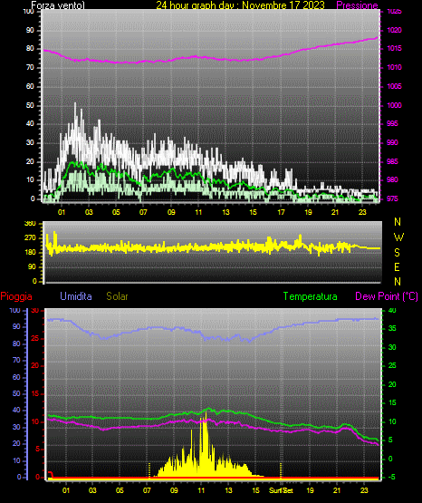Click blue humidity axis value 80

point(16,343)
